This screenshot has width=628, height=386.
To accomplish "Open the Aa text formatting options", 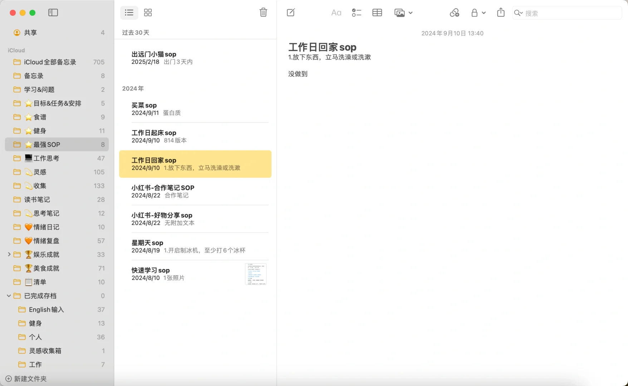I will 335,13.
